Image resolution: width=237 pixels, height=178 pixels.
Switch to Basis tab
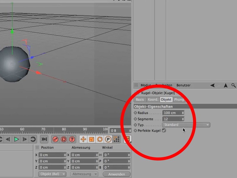pos(140,99)
